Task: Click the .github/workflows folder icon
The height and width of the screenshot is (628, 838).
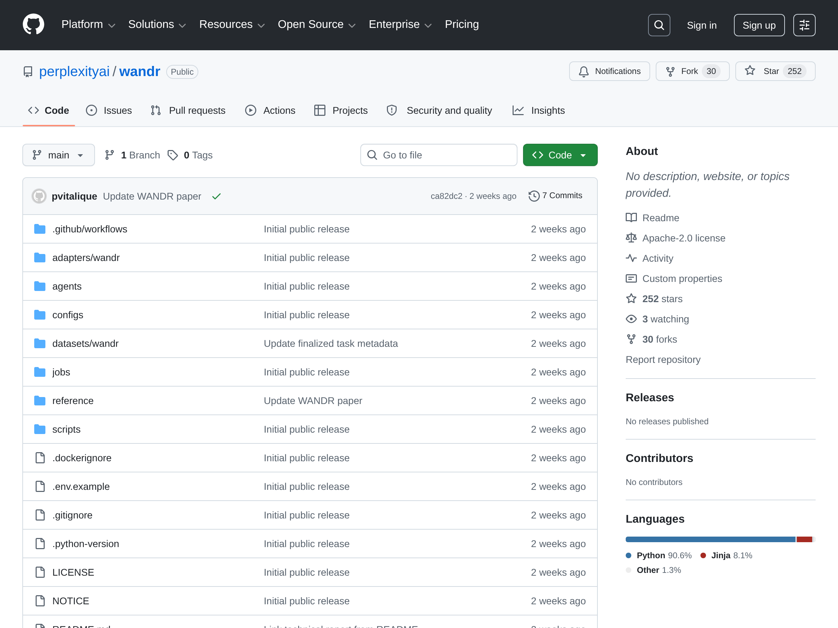Action: tap(40, 229)
